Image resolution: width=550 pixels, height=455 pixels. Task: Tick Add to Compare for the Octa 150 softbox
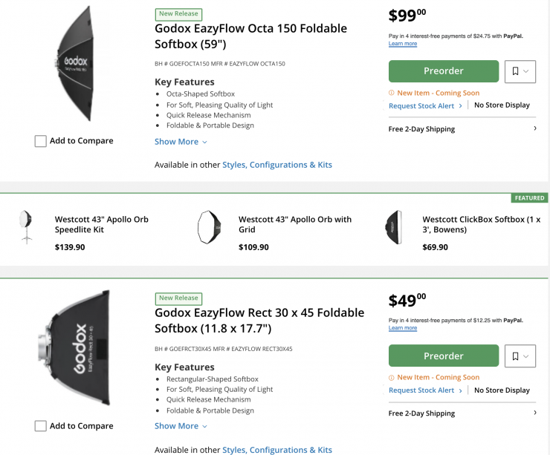point(41,141)
